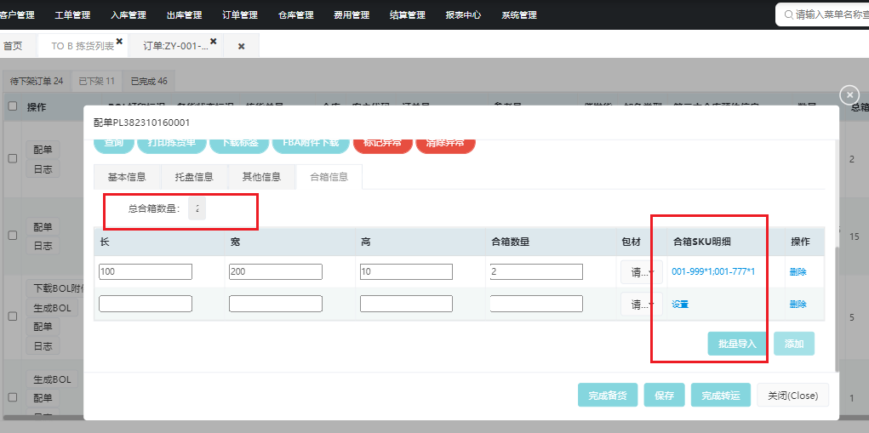
Task: Open 报表中心 menu
Action: [x=463, y=15]
